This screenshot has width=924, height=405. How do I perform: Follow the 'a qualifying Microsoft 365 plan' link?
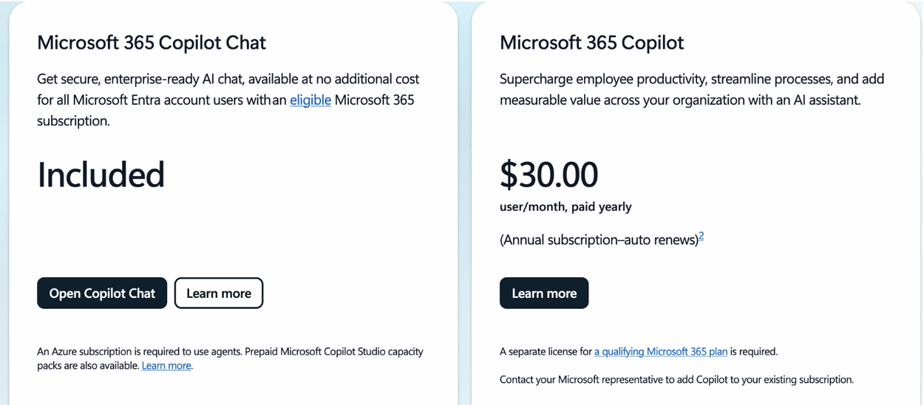coord(661,352)
